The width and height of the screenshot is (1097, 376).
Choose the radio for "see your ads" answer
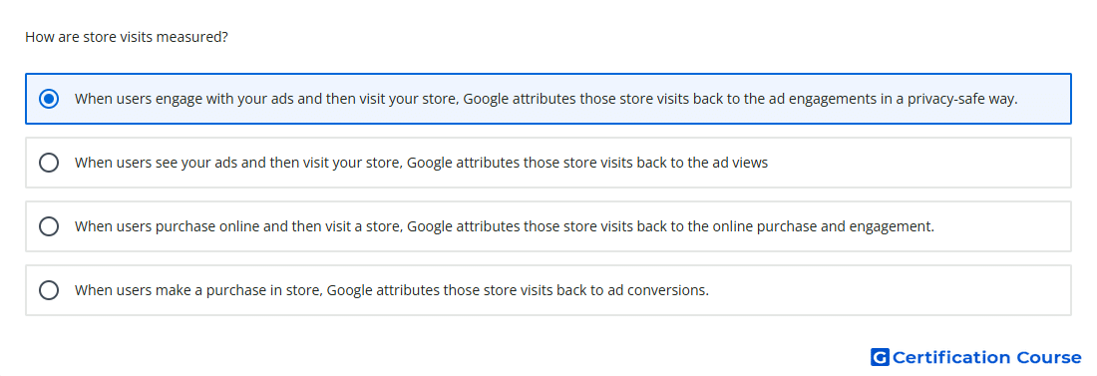point(49,163)
